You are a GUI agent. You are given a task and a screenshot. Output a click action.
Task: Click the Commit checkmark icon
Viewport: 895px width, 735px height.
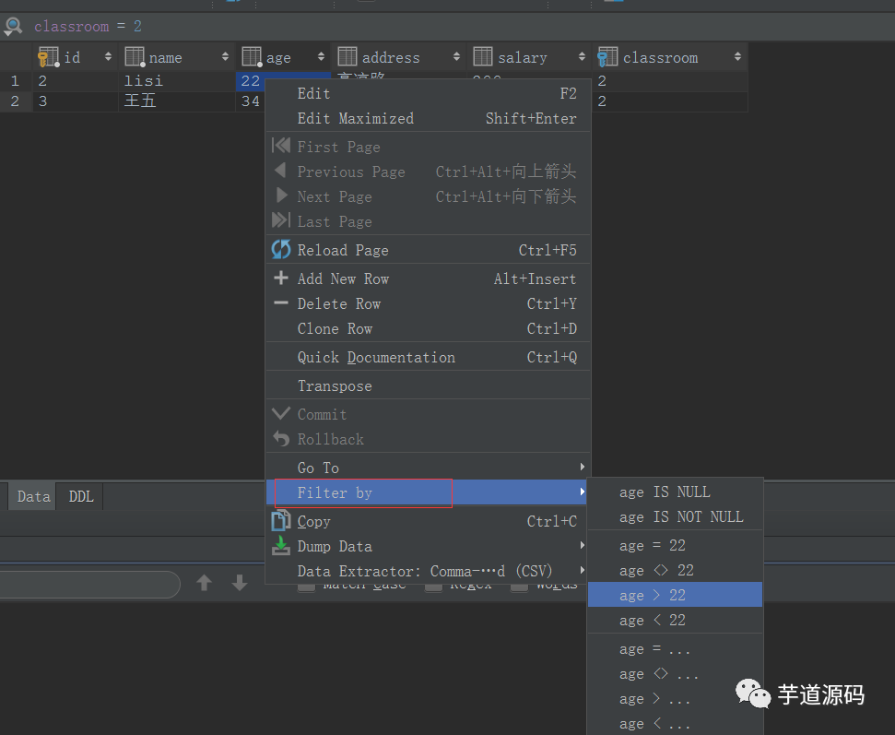click(281, 413)
